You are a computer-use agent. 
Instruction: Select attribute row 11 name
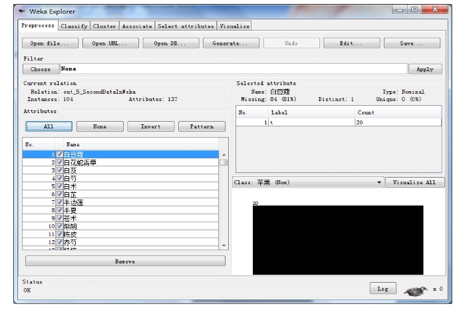pyautogui.click(x=71, y=234)
